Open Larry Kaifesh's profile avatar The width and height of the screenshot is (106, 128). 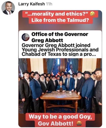pos(8,8)
